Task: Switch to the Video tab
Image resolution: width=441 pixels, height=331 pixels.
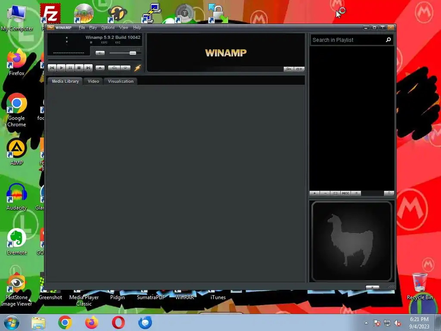Action: coord(93,81)
